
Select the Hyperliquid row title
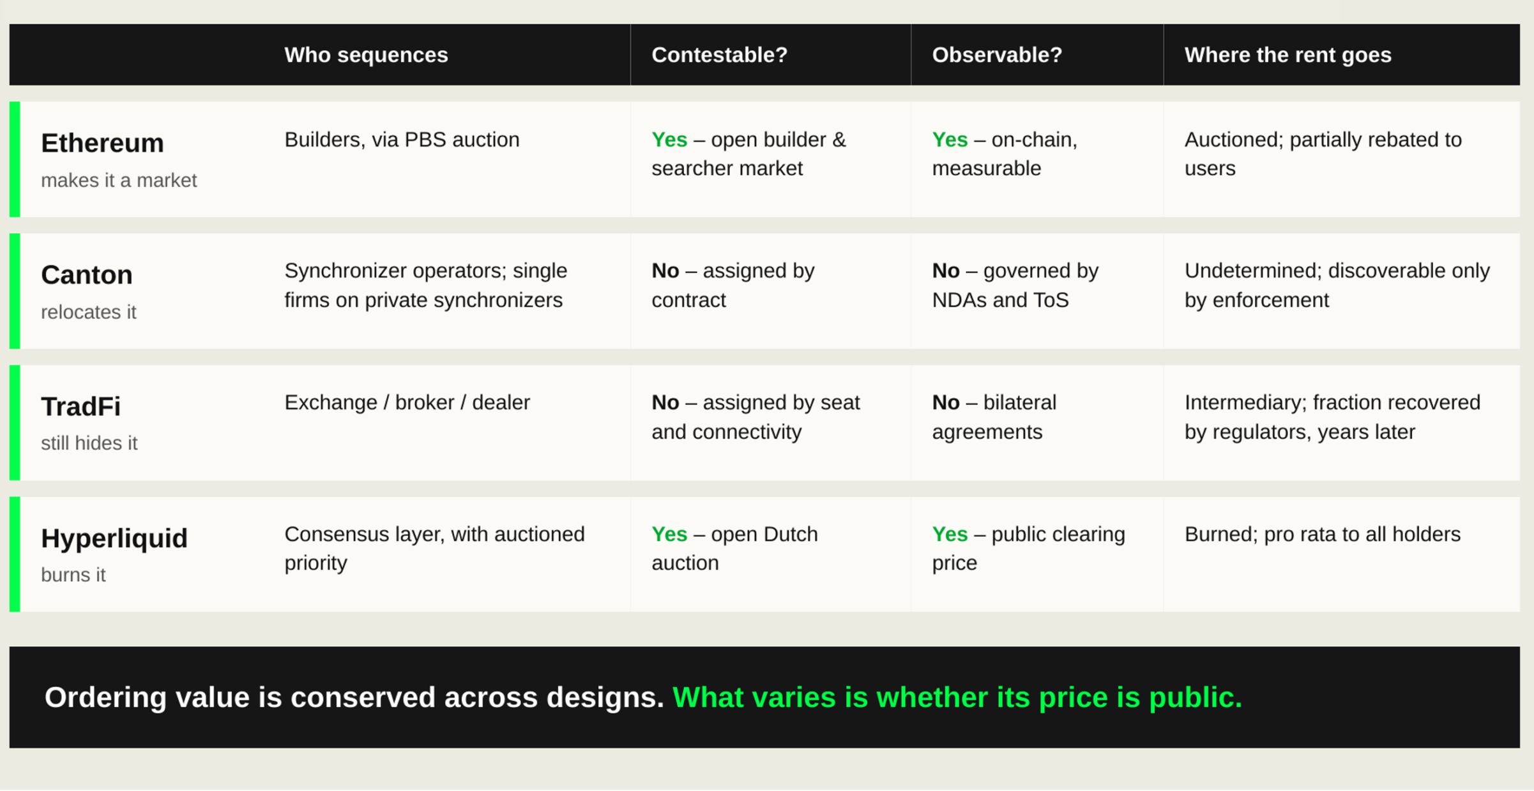coord(114,538)
